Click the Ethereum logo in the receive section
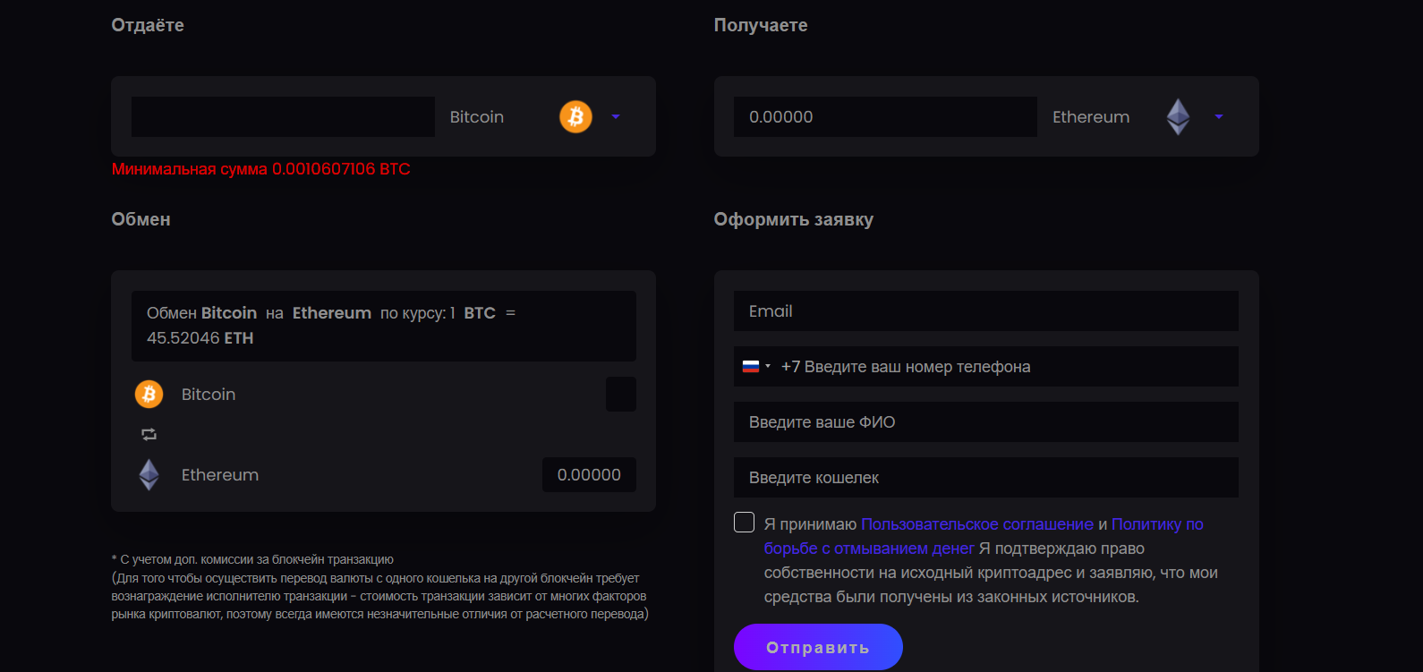Screen dimensions: 1423x672 click(x=1178, y=116)
